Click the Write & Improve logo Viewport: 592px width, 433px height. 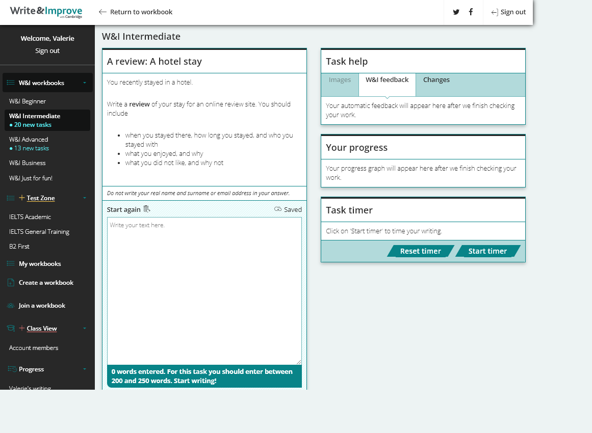click(x=46, y=12)
